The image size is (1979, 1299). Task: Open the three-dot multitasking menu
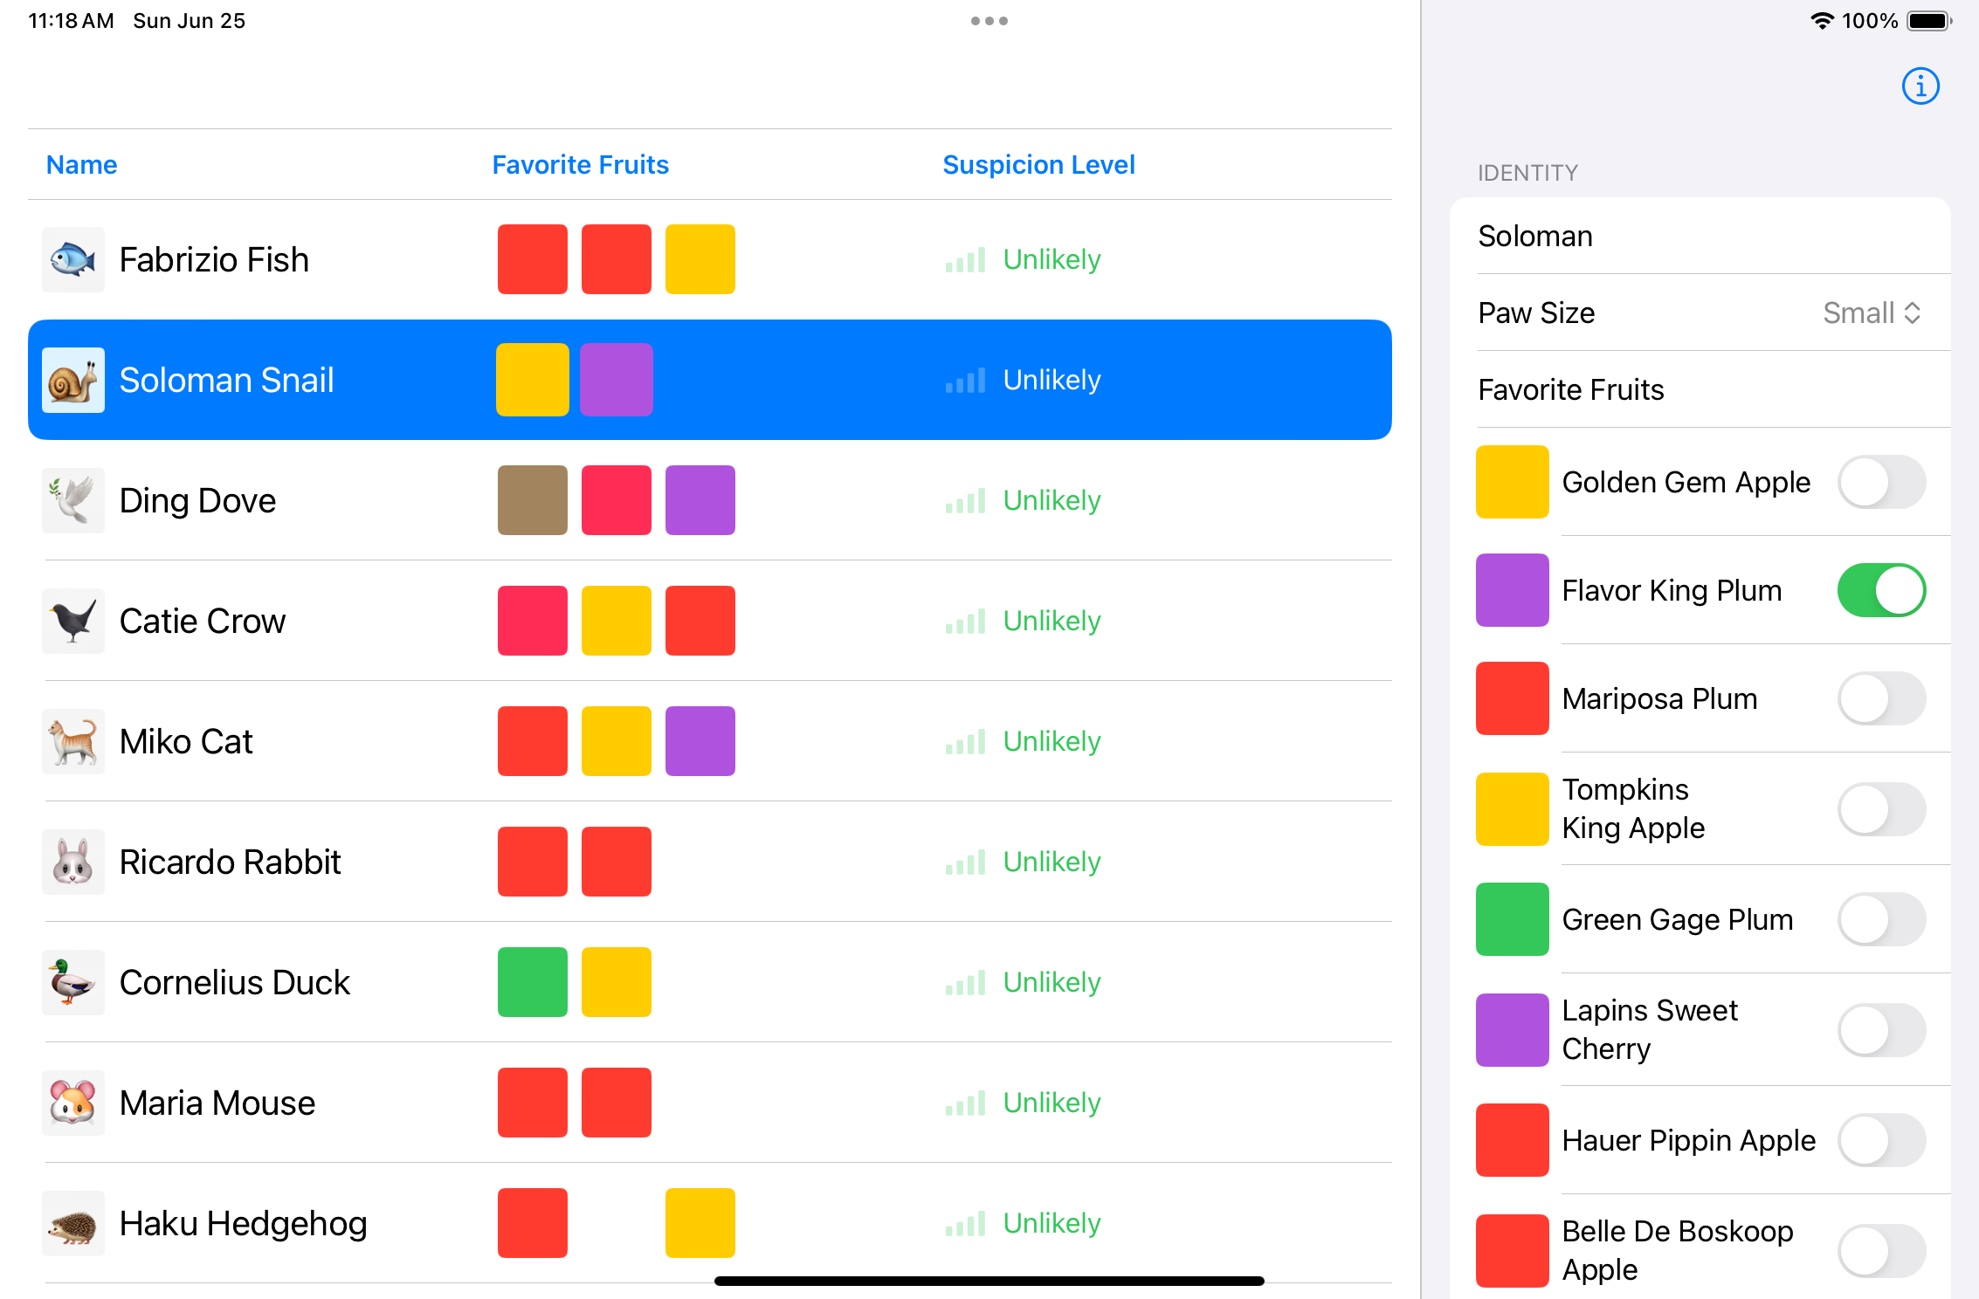point(989,21)
